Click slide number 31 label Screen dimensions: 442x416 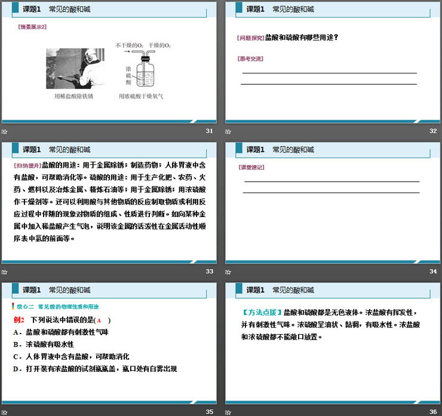tap(209, 131)
